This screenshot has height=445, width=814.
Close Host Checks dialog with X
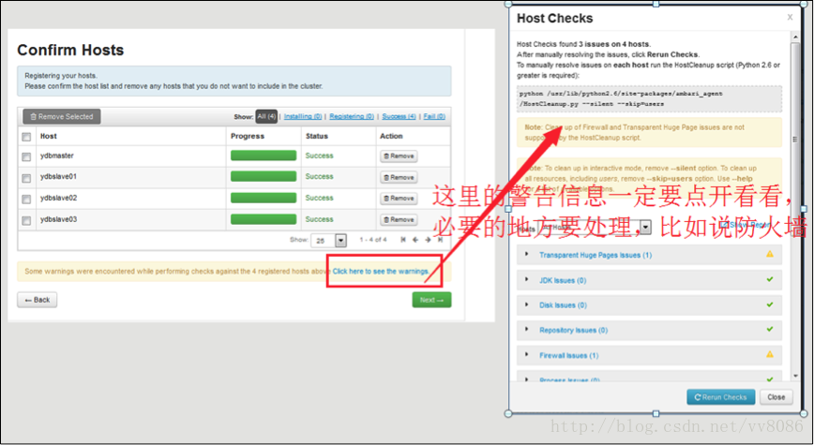[790, 17]
